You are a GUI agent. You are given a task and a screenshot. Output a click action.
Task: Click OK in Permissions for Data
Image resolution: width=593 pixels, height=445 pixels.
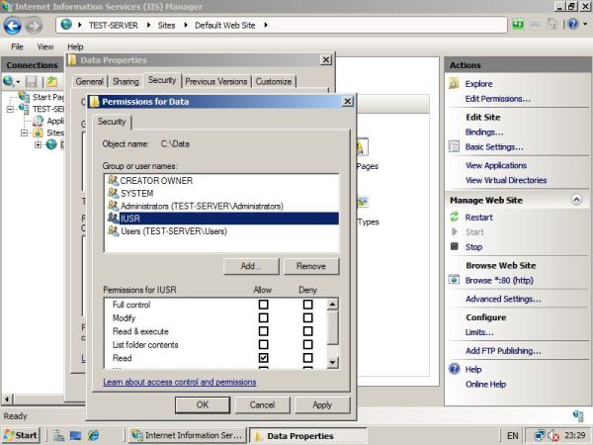tap(203, 404)
